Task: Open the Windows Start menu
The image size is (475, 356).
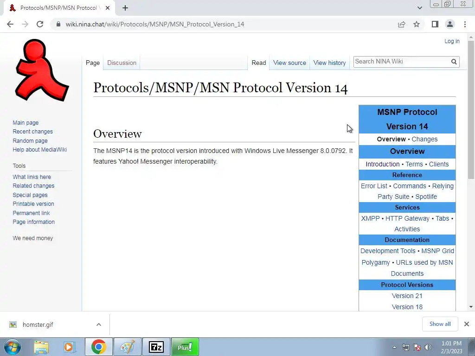Action: click(x=13, y=347)
